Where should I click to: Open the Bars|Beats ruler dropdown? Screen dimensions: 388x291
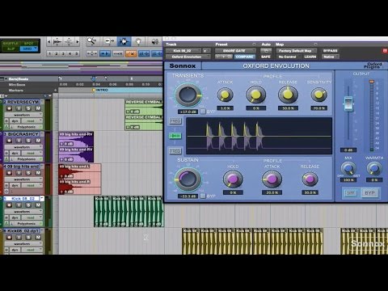[6, 79]
